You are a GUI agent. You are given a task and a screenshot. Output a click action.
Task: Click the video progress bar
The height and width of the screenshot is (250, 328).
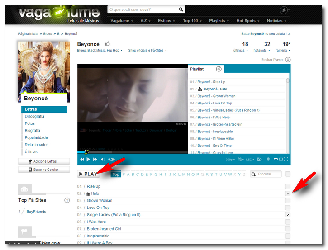coord(133,152)
